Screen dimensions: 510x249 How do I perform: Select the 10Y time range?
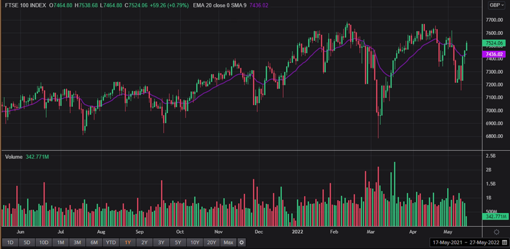pyautogui.click(x=195, y=242)
